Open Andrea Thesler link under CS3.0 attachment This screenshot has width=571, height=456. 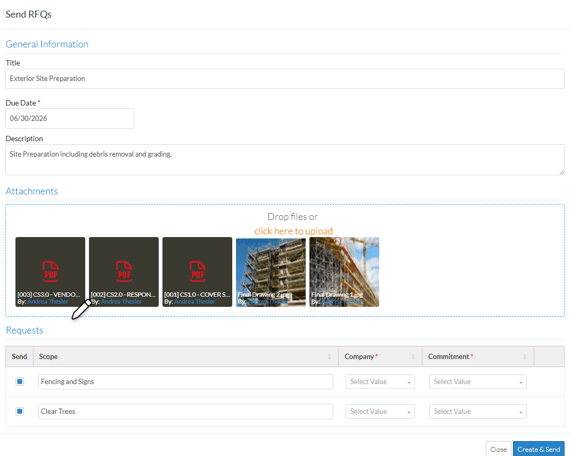click(48, 302)
